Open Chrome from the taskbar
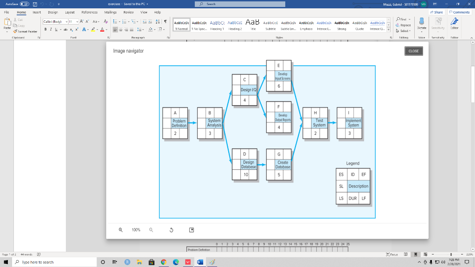 coord(164,262)
